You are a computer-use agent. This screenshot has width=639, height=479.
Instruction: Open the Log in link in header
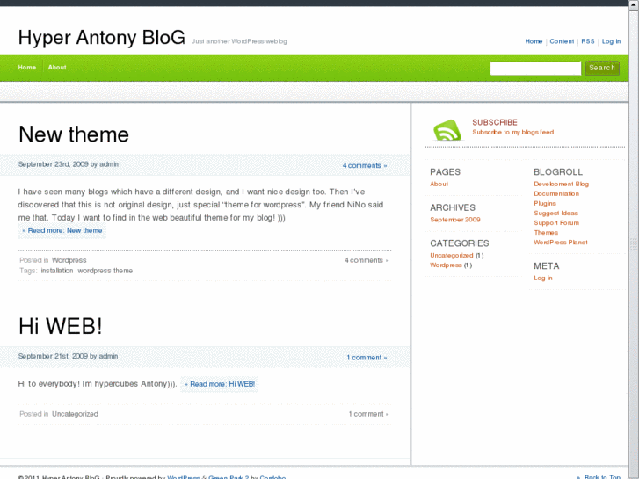611,41
